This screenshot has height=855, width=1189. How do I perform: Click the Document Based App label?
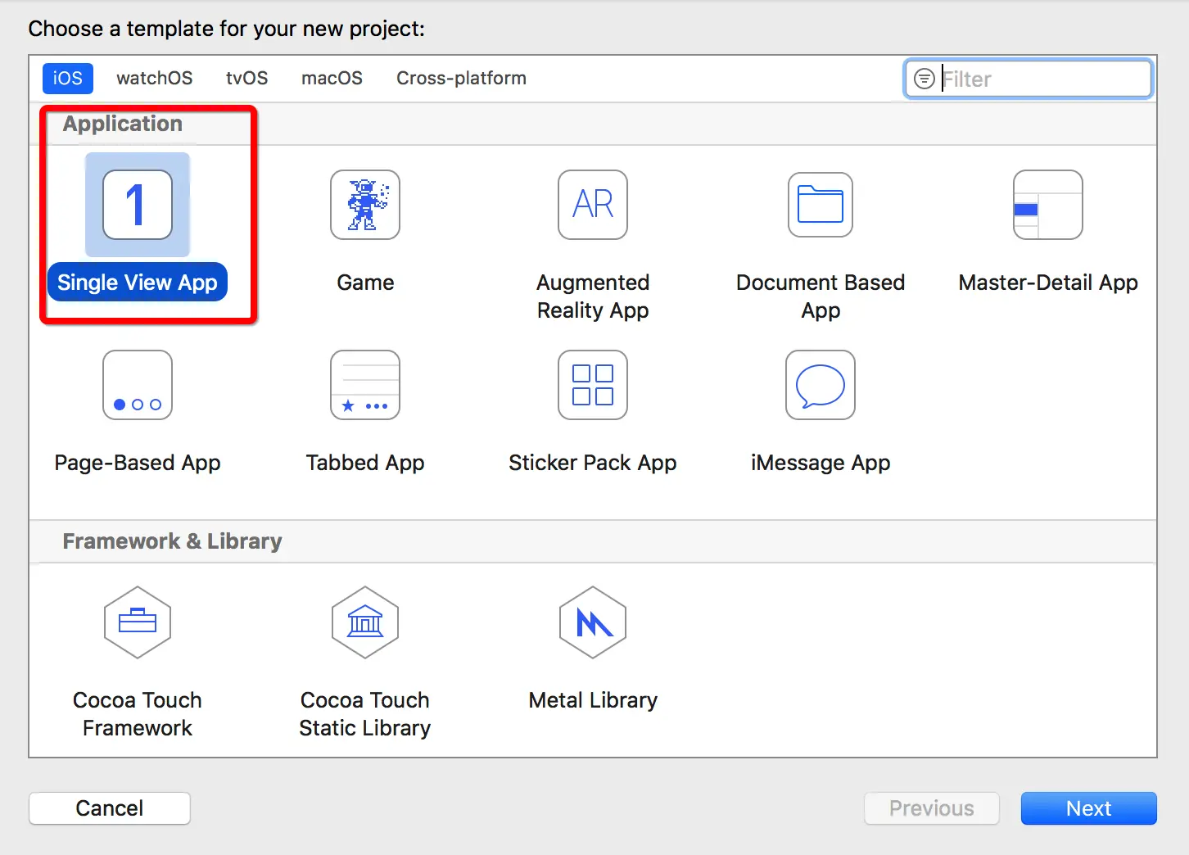pyautogui.click(x=821, y=296)
